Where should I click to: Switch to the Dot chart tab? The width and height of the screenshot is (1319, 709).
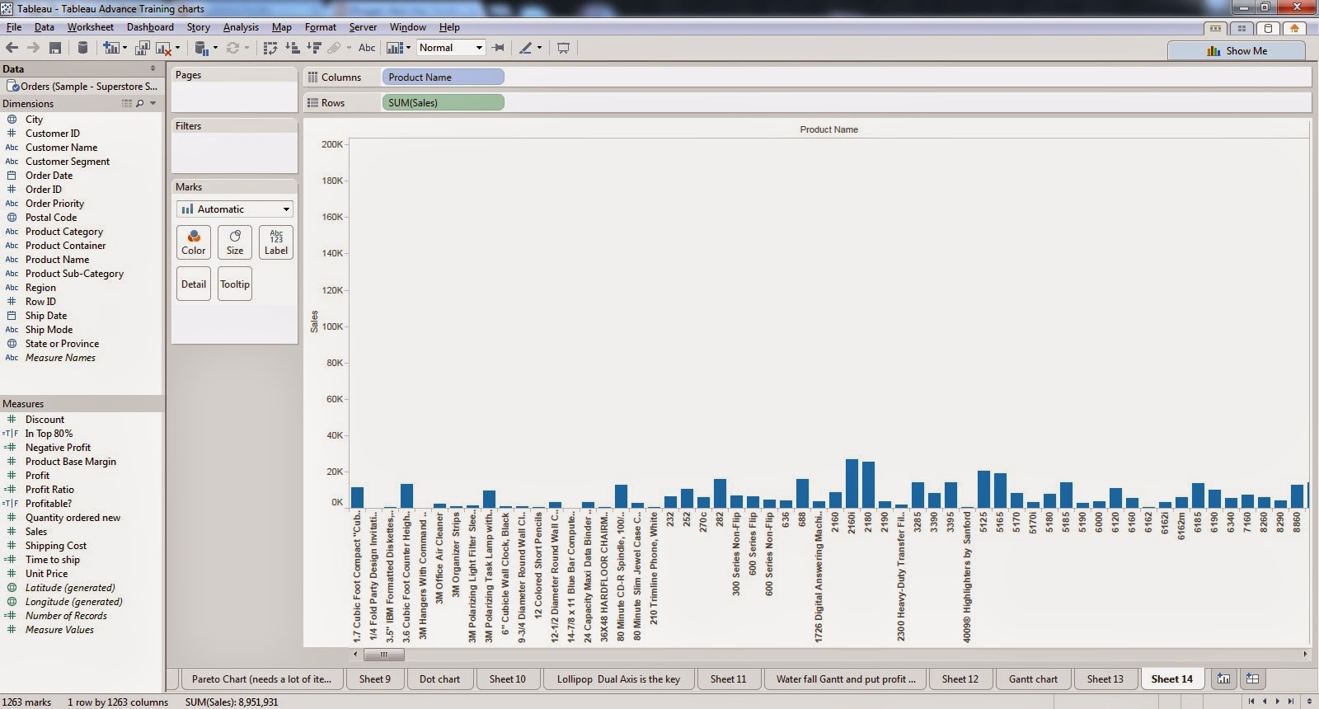tap(439, 678)
